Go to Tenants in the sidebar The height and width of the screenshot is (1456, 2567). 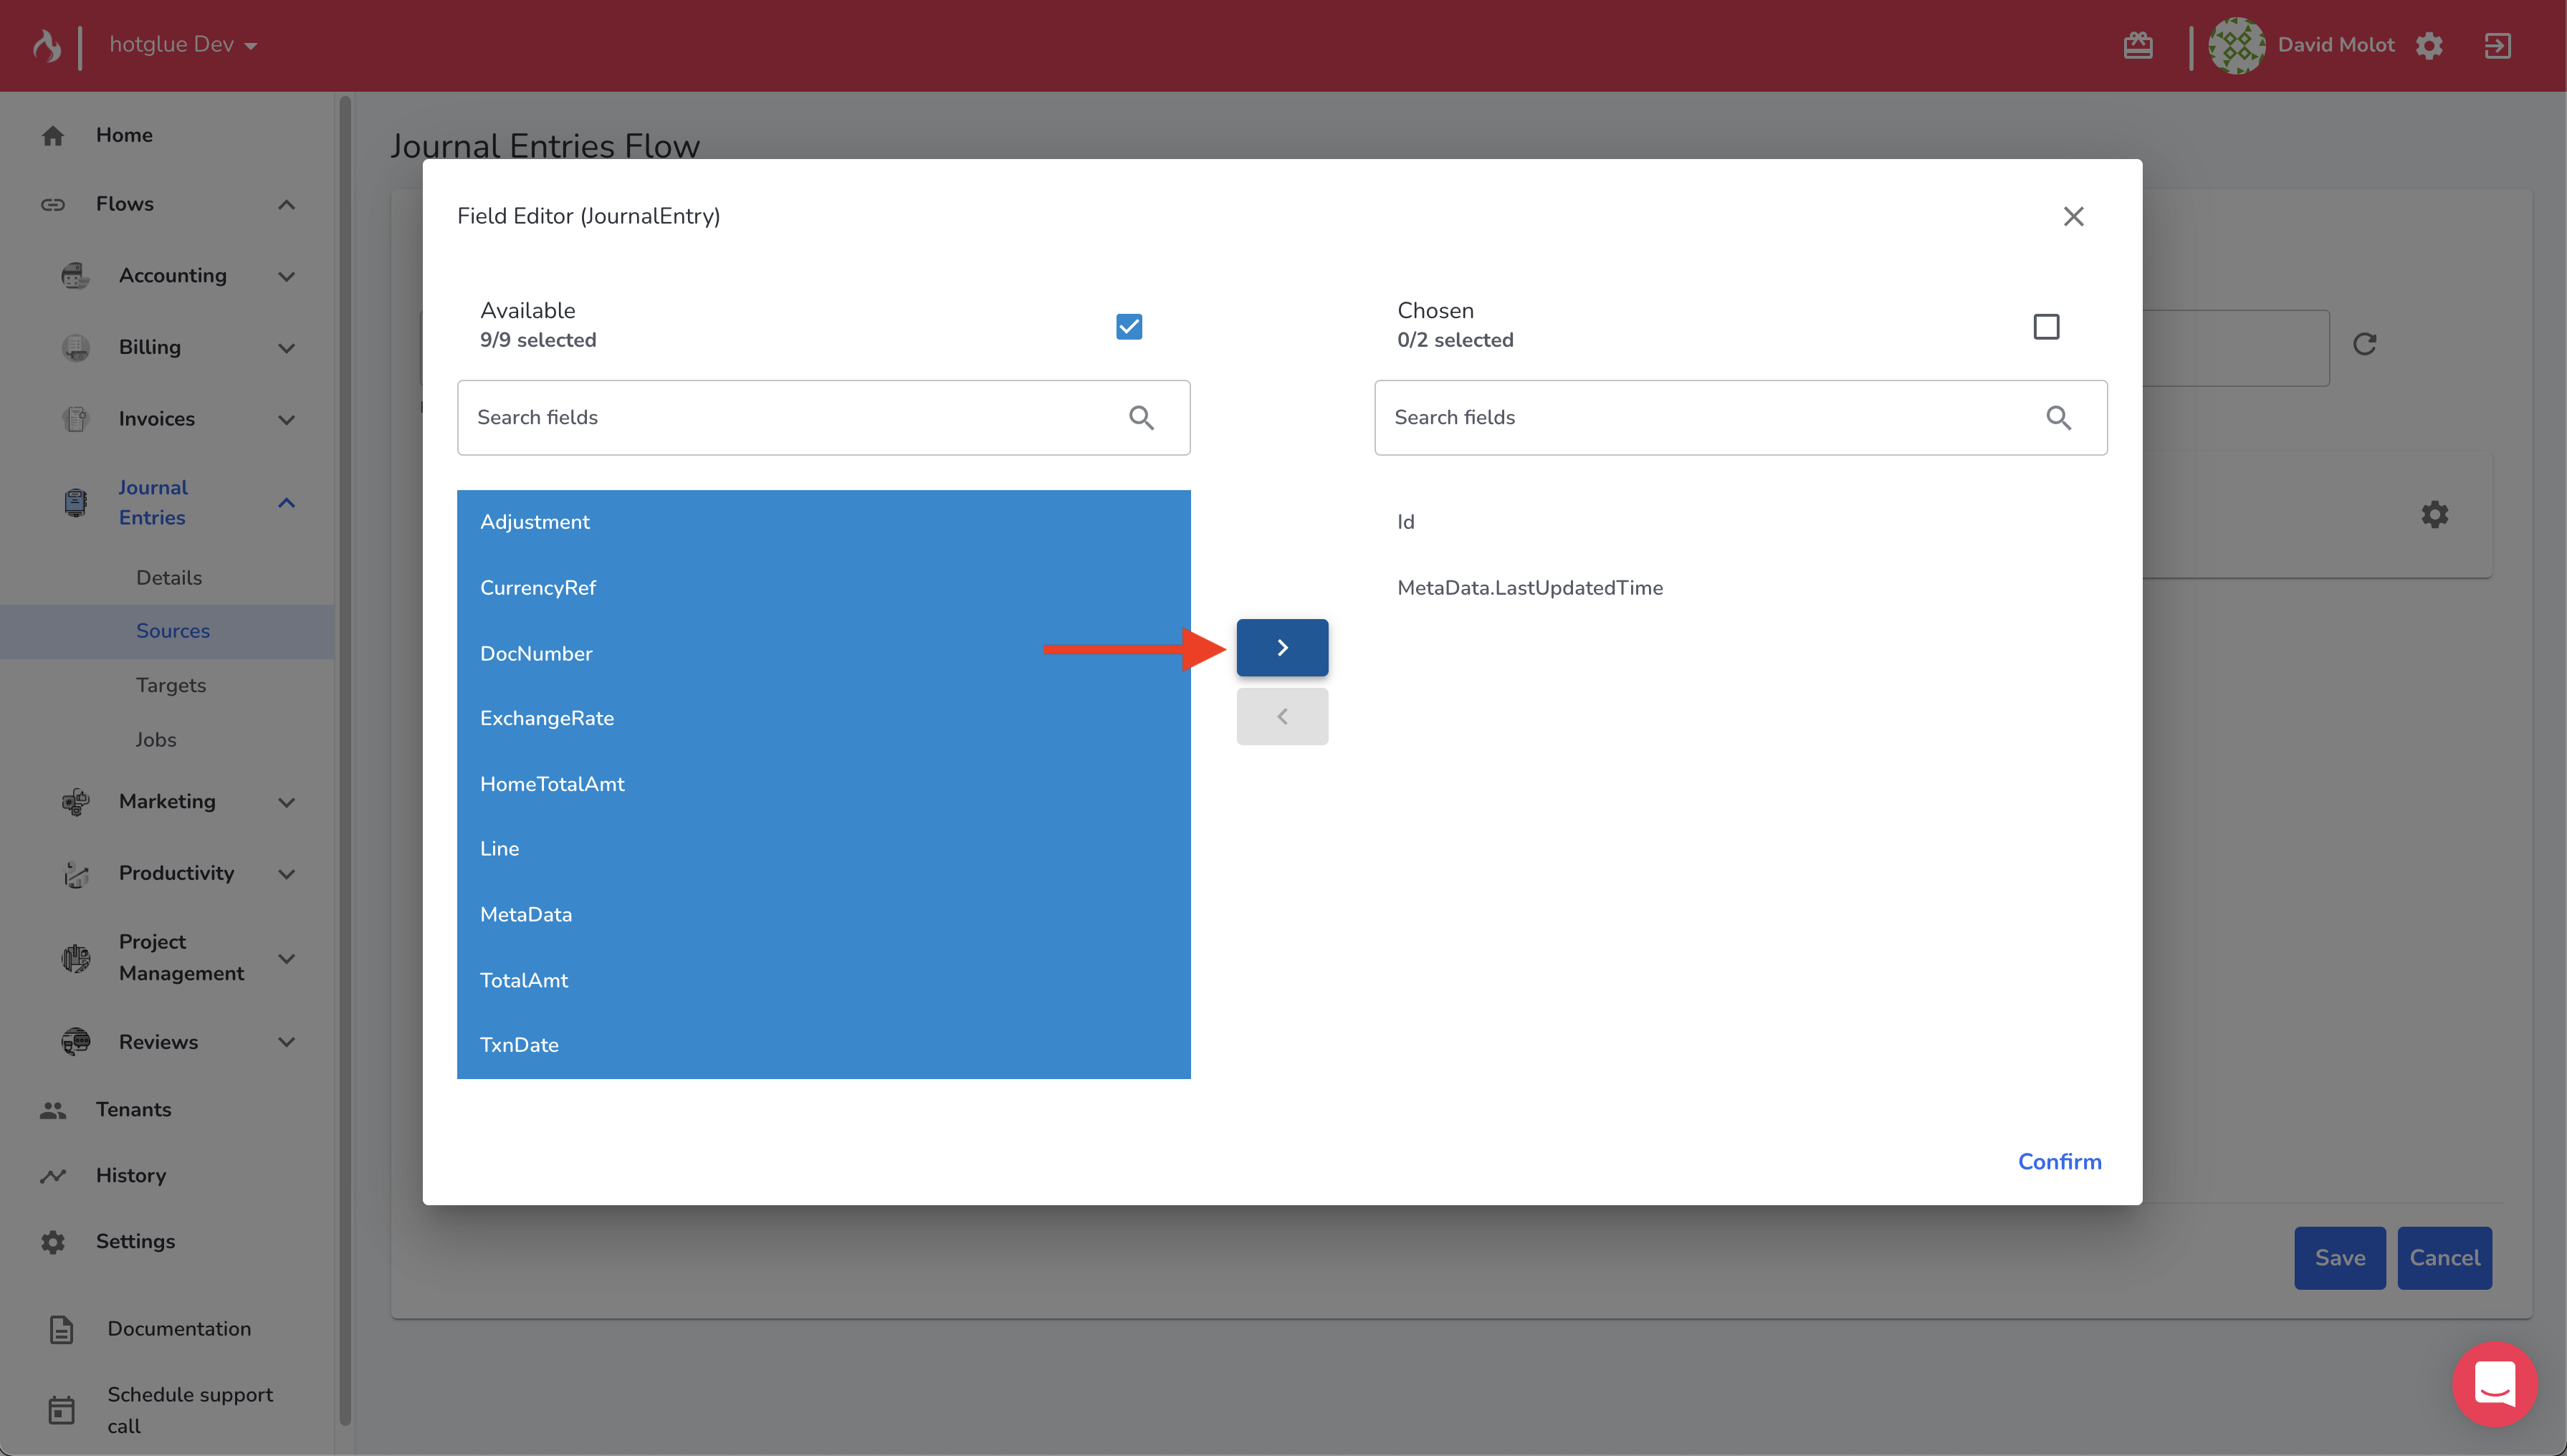(133, 1109)
